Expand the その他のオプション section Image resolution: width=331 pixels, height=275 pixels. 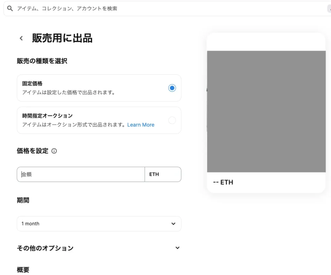coord(177,248)
